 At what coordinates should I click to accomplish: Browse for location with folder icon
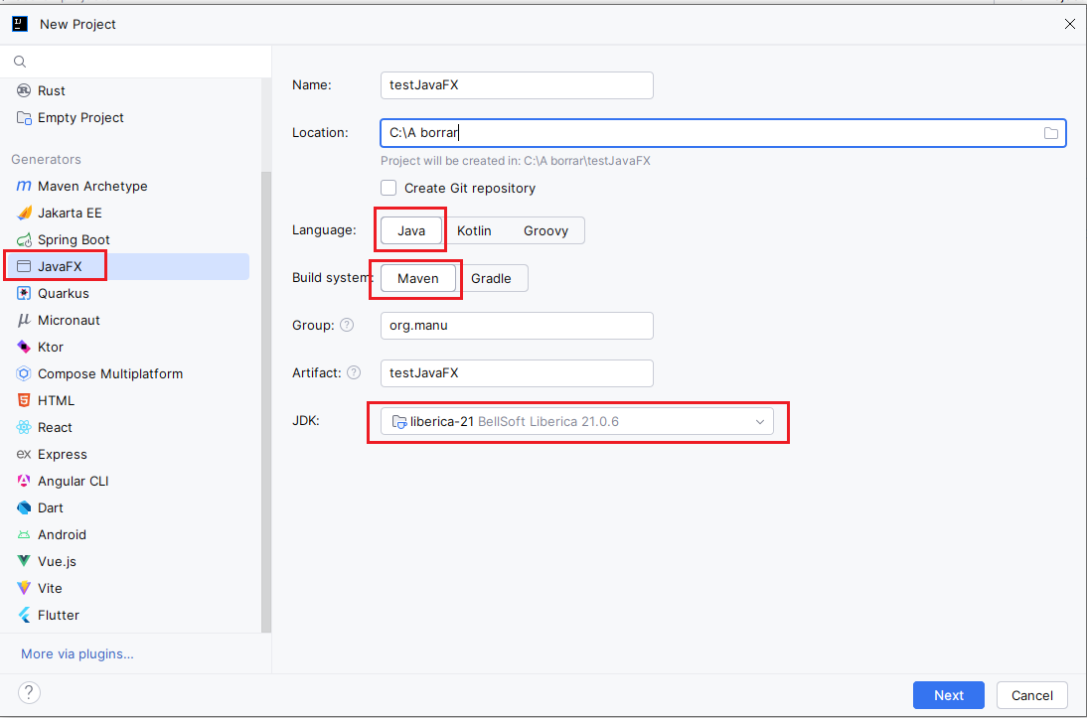(x=1051, y=133)
